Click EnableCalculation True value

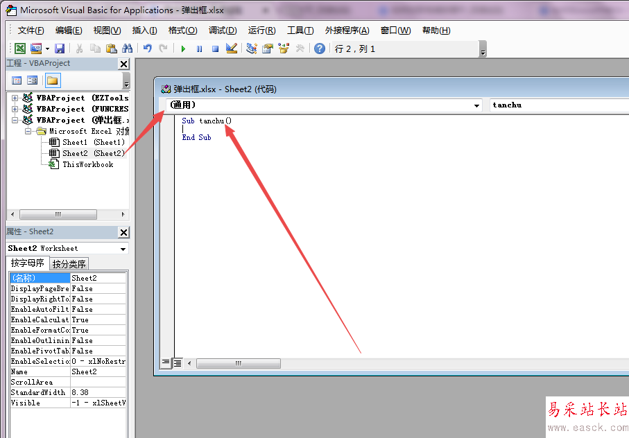coord(98,319)
